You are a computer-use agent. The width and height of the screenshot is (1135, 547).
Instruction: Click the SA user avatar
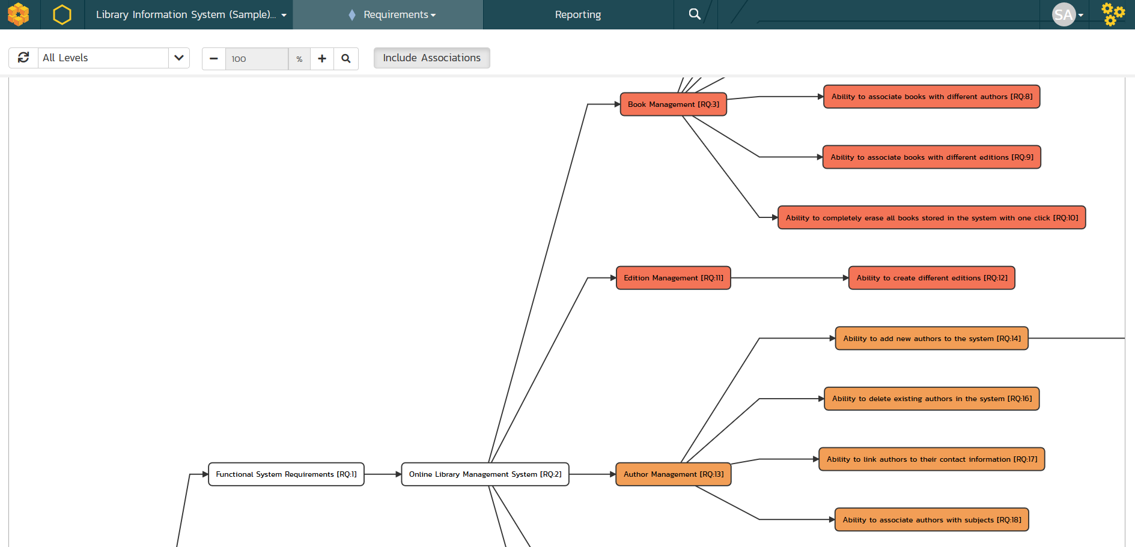(1063, 14)
